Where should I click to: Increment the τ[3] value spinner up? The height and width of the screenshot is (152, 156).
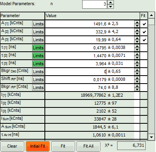pyautogui.click(x=137, y=62)
